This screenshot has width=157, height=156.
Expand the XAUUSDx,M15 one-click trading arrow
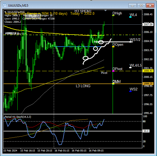tap(5, 12)
